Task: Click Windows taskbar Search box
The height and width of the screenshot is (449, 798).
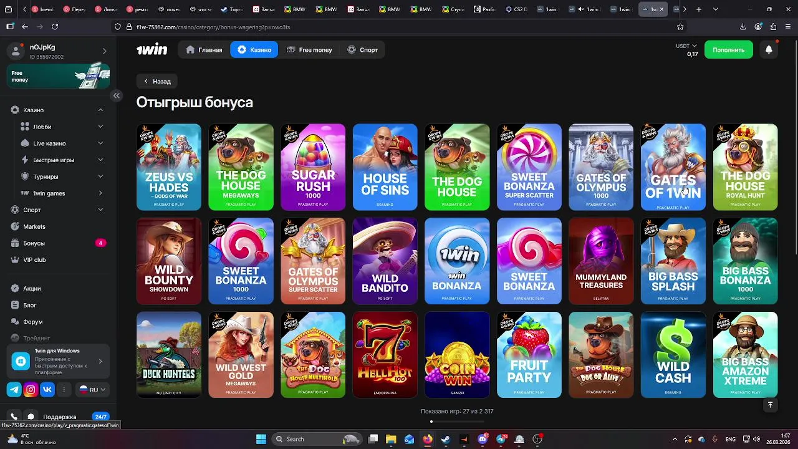Action: tap(318, 439)
